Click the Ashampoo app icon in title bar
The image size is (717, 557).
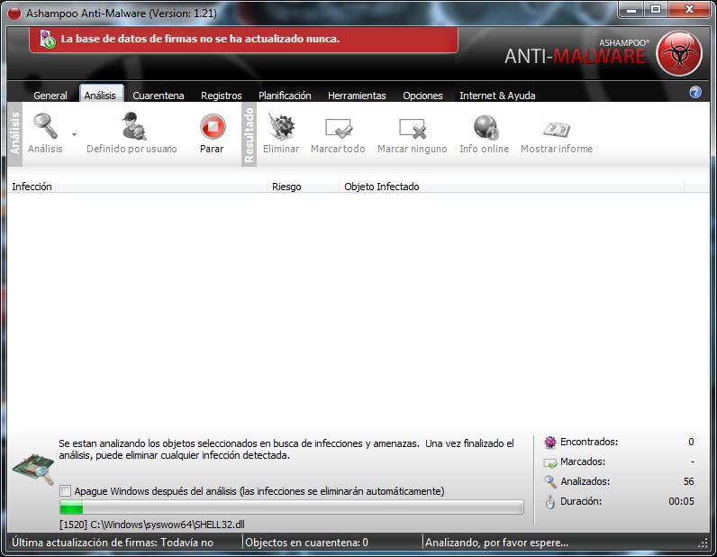[14, 14]
